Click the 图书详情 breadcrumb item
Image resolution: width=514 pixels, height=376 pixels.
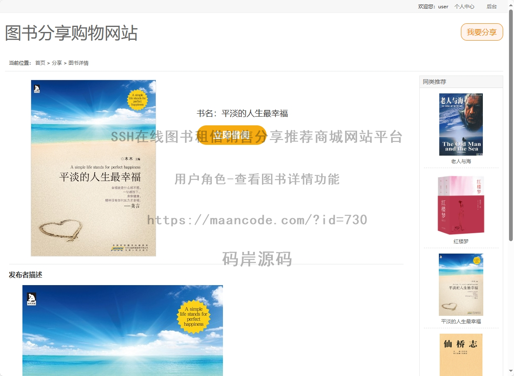click(78, 63)
